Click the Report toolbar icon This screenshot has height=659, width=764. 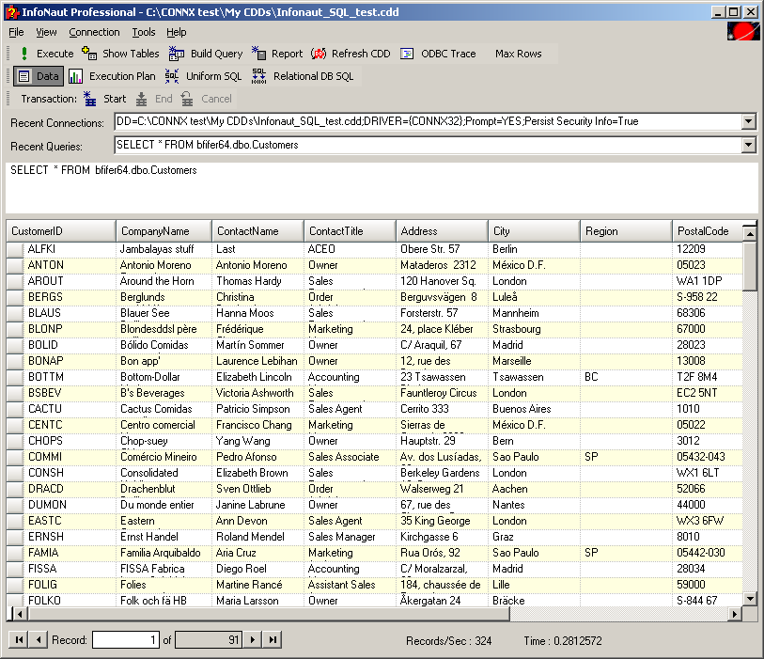260,54
